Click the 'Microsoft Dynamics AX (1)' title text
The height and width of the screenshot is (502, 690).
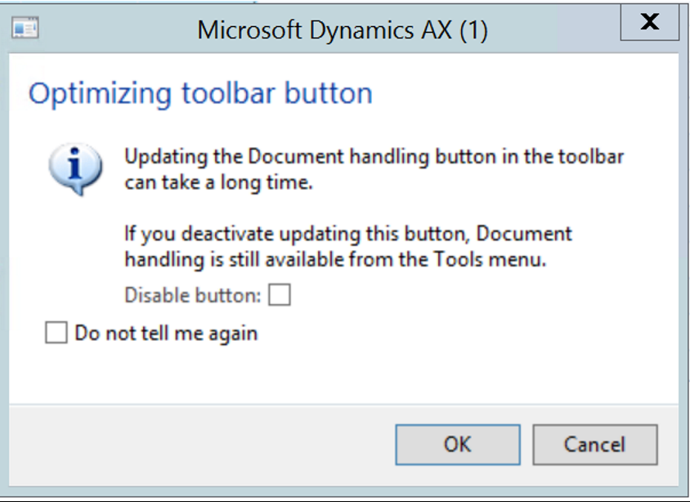(x=343, y=30)
